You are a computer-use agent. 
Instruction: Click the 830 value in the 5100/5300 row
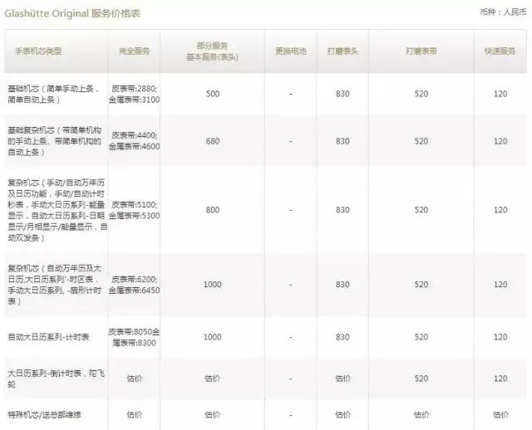(342, 210)
